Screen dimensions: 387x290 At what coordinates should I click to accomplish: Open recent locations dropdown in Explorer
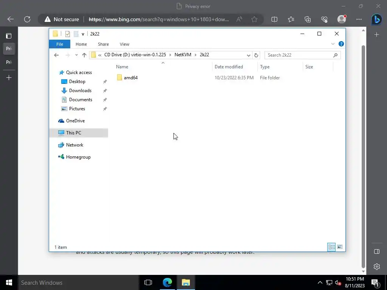[x=76, y=55]
